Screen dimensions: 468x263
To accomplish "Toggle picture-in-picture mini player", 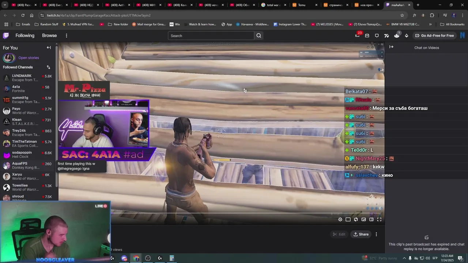I will [363, 220].
